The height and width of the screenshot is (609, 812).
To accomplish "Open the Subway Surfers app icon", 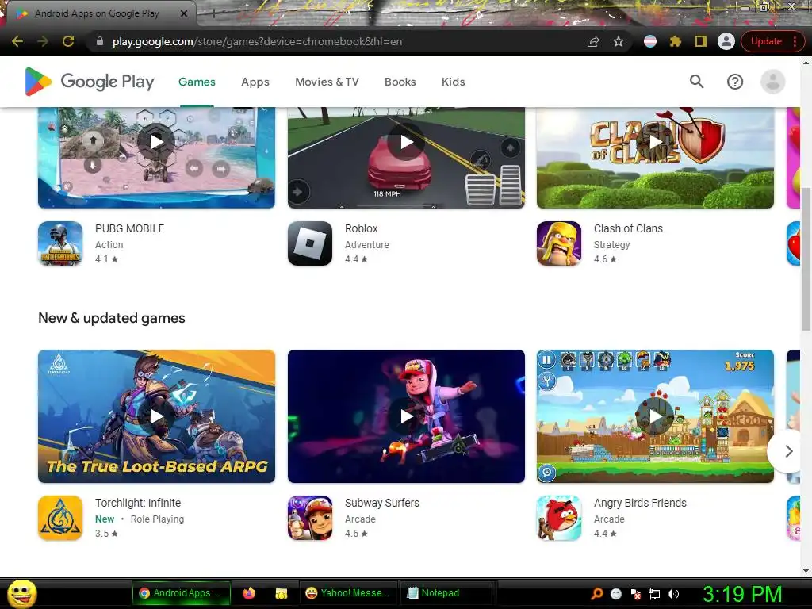I will [x=310, y=518].
